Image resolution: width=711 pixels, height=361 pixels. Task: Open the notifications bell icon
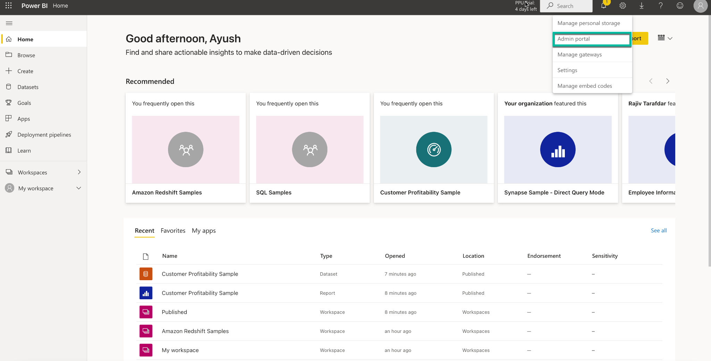tap(604, 6)
